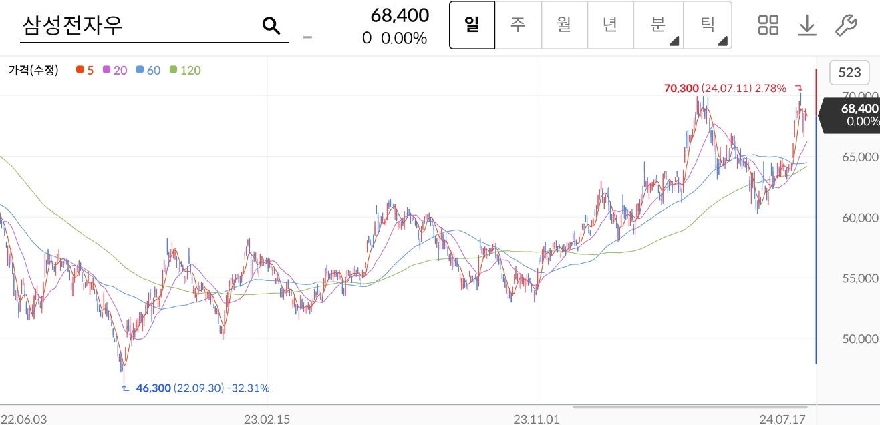The width and height of the screenshot is (880, 425).
Task: Switch to the 월 (monthly) tab
Action: 564,25
